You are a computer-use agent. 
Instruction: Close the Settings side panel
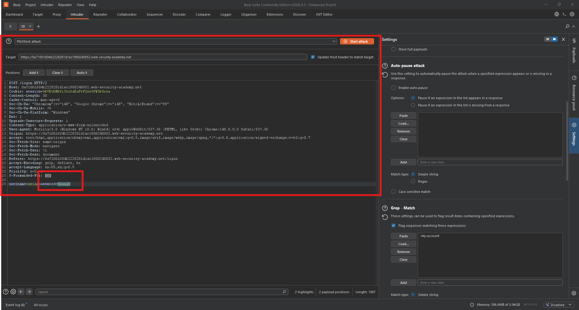[x=563, y=39]
